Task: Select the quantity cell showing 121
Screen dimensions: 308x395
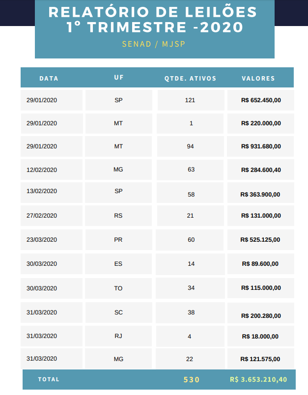Action: [x=191, y=100]
